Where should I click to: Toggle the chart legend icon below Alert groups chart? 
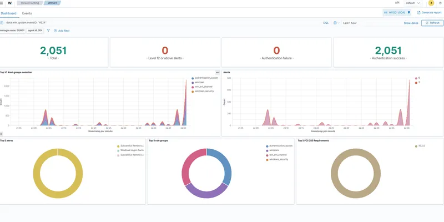coord(1,134)
